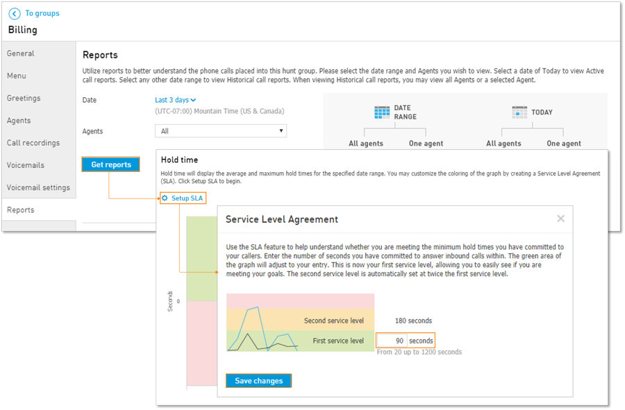The height and width of the screenshot is (410, 625).
Task: Switch to Voicemail settings
Action: point(39,187)
